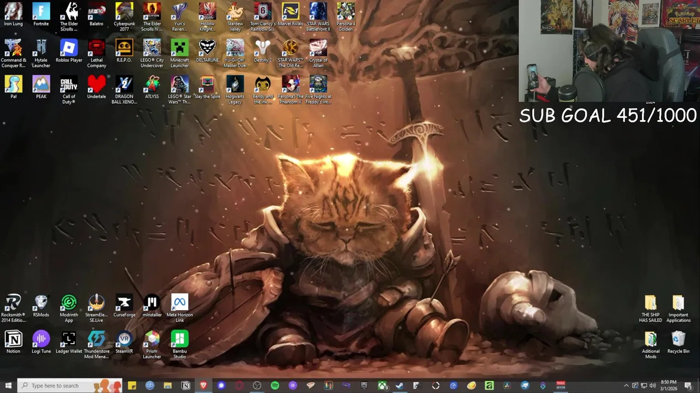Select the DELTARUNE heart icon
Viewport: 700px width, 393px height.
207,51
